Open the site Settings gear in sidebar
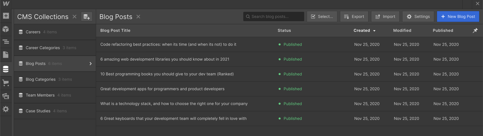The height and width of the screenshot is (136, 483). point(6,109)
